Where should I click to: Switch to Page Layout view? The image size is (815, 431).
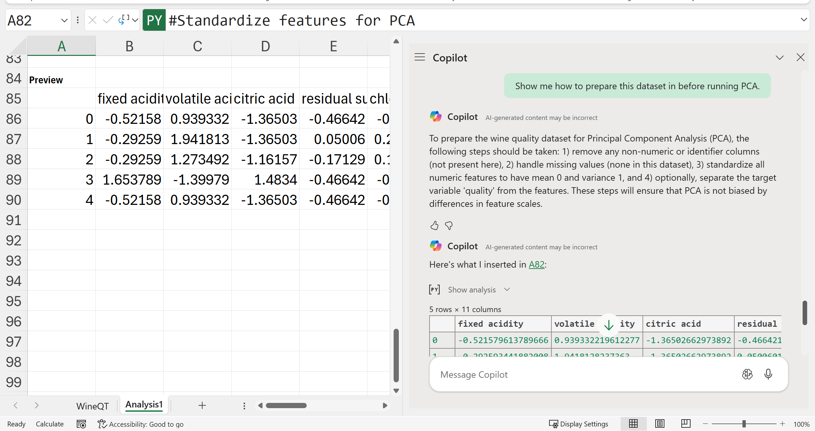[660, 424]
